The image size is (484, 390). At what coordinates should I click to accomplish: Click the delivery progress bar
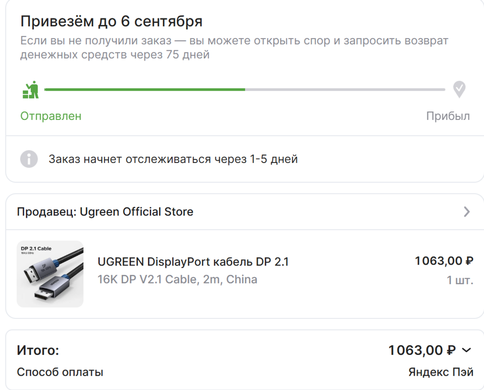244,90
